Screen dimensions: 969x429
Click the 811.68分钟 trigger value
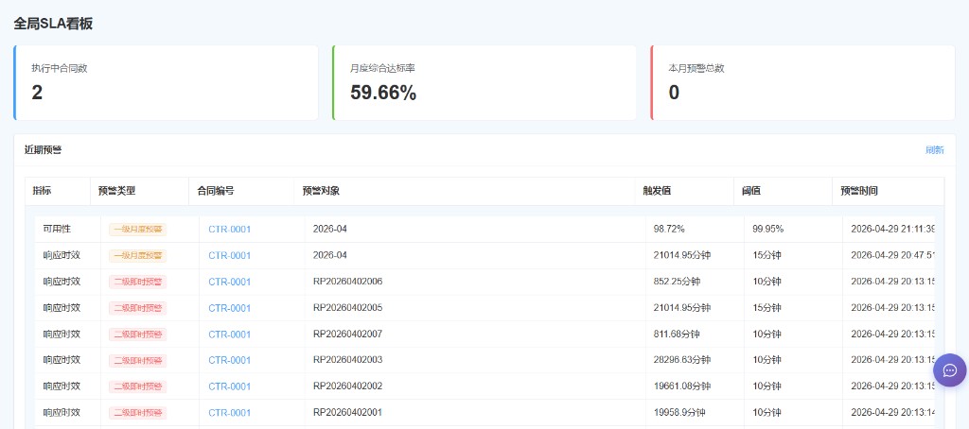(x=677, y=334)
